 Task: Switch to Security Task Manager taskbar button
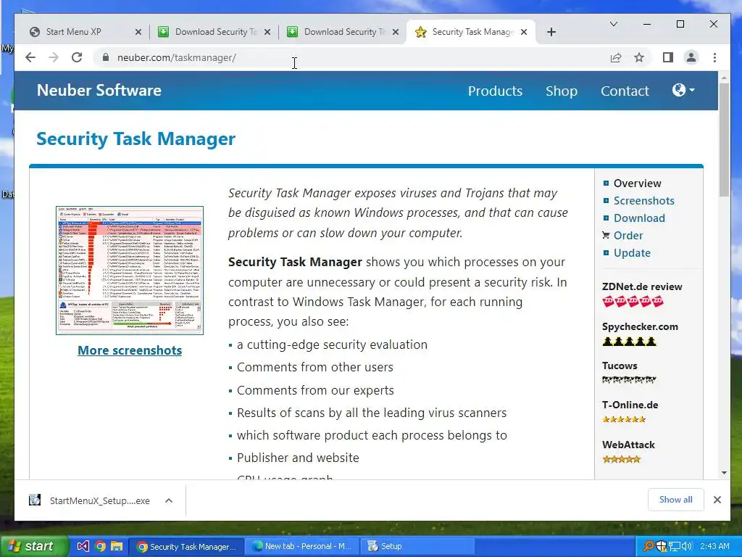(x=186, y=547)
